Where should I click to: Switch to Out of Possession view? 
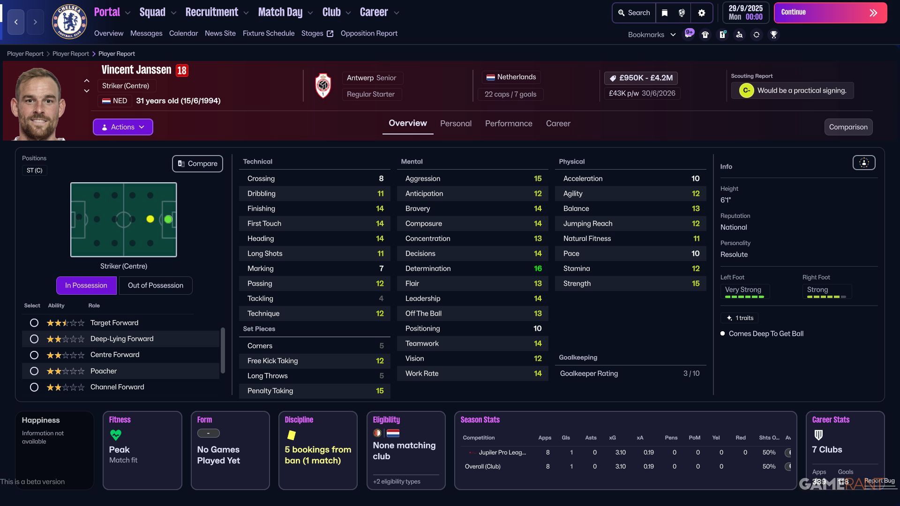[155, 285]
